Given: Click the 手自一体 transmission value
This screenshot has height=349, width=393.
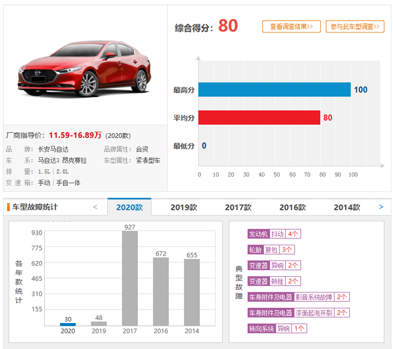Looking at the screenshot, I should 68,183.
